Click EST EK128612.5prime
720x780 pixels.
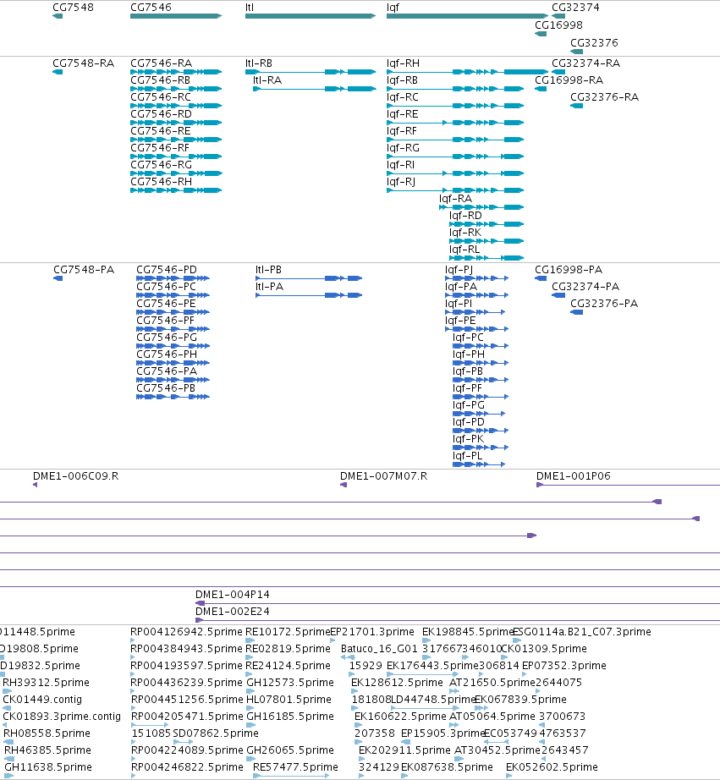tap(397, 683)
